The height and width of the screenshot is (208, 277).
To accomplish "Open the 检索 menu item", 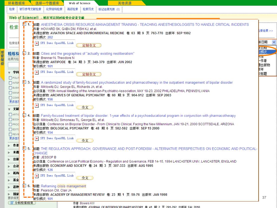I will (12, 9).
